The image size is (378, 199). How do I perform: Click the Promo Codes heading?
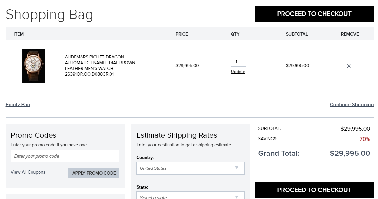[33, 135]
